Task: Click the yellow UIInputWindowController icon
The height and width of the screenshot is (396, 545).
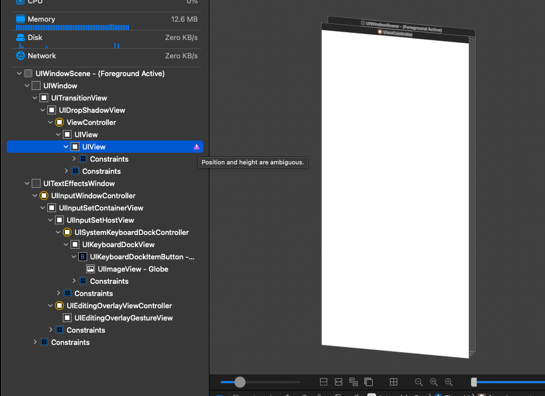Action: tap(44, 196)
